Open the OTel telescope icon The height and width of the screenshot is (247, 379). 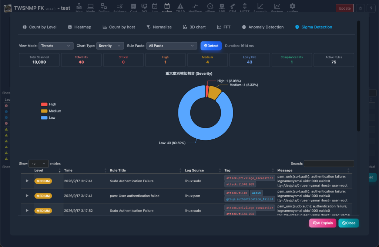point(232,7)
